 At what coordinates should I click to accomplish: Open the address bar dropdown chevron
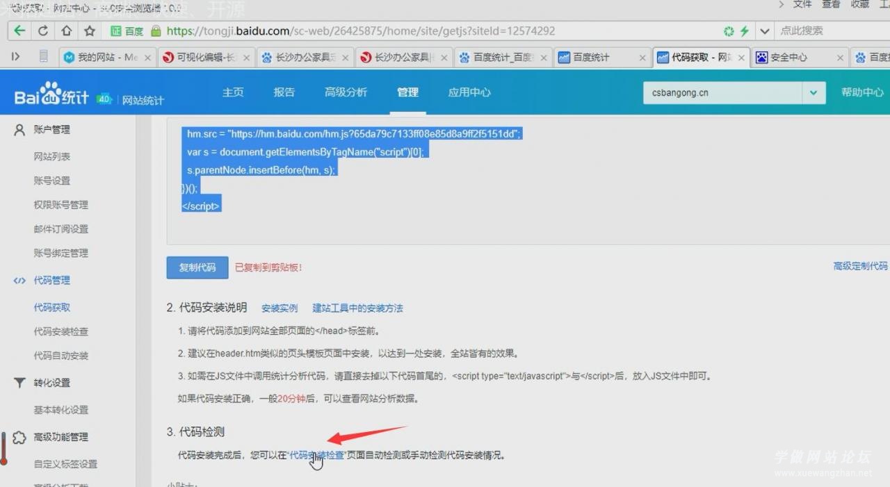coord(764,31)
